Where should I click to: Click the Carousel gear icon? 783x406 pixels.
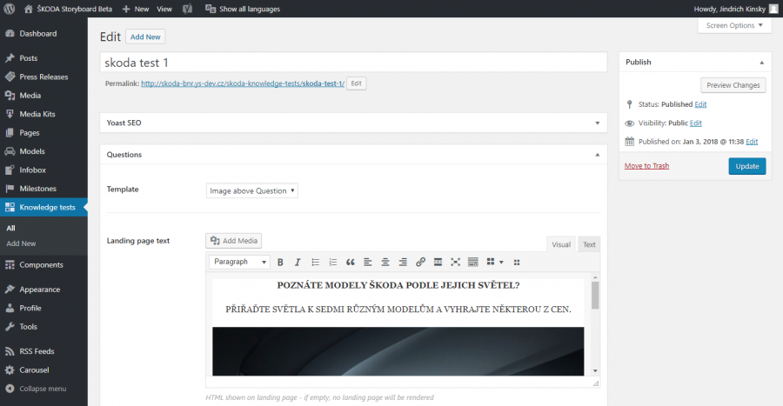pos(10,370)
